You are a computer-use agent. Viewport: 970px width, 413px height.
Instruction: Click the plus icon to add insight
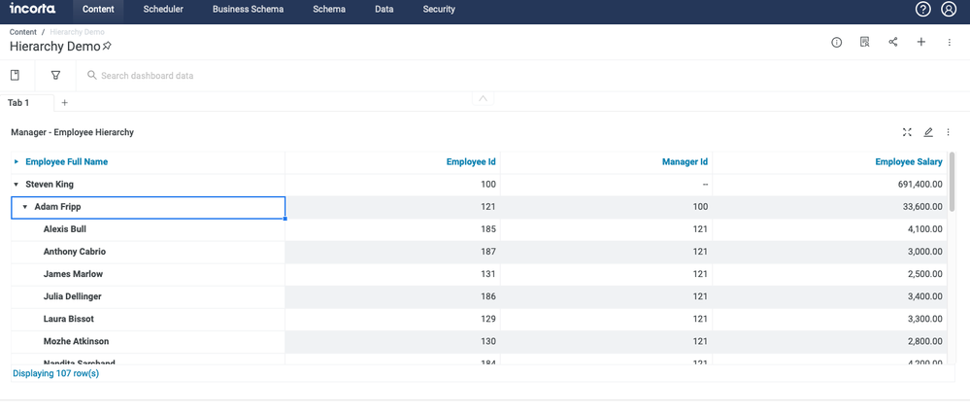(x=921, y=43)
